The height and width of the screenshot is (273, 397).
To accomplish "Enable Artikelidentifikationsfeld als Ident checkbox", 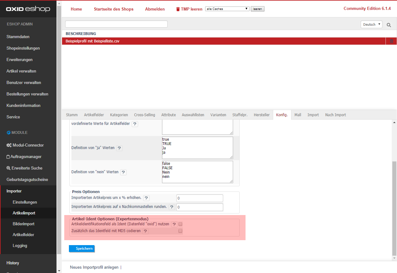I will pyautogui.click(x=180, y=224).
